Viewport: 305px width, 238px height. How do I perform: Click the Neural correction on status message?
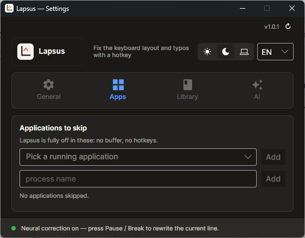point(120,228)
